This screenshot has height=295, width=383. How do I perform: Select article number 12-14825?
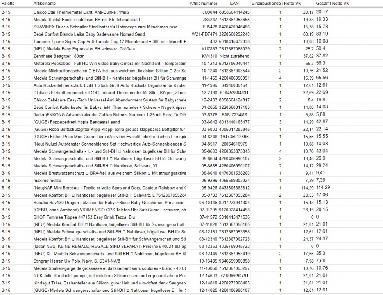pos(208,290)
